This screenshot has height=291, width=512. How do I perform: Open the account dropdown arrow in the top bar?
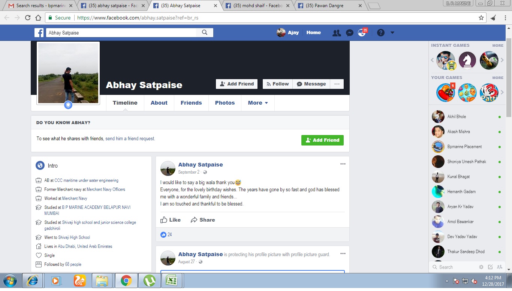392,33
